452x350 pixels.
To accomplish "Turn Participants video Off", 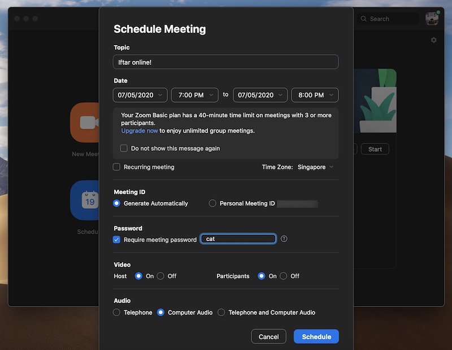I will (x=284, y=276).
